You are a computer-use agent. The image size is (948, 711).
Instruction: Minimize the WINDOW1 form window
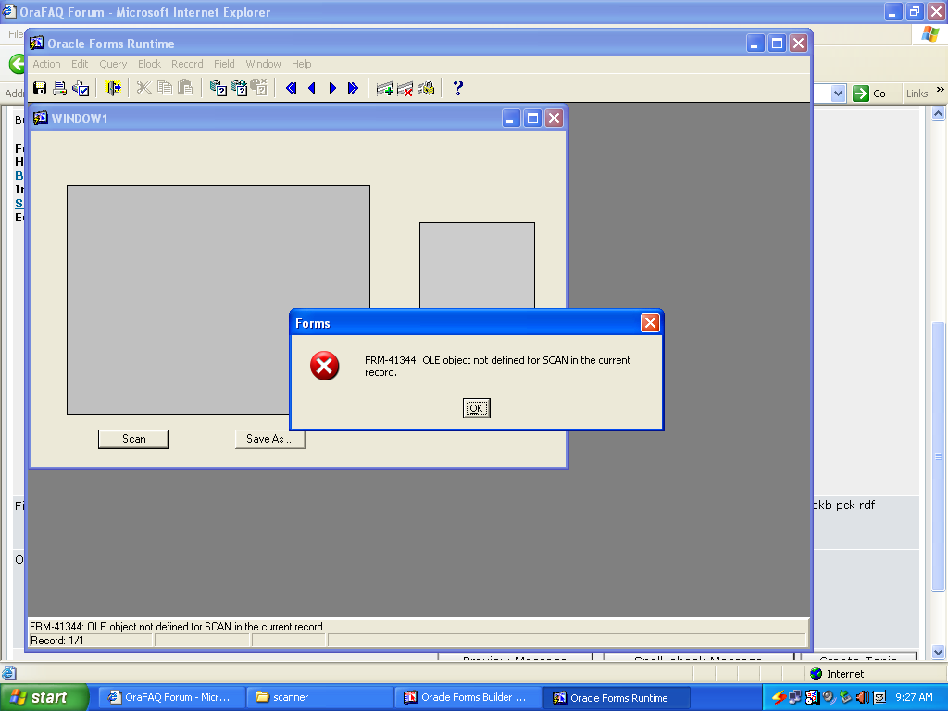(511, 118)
